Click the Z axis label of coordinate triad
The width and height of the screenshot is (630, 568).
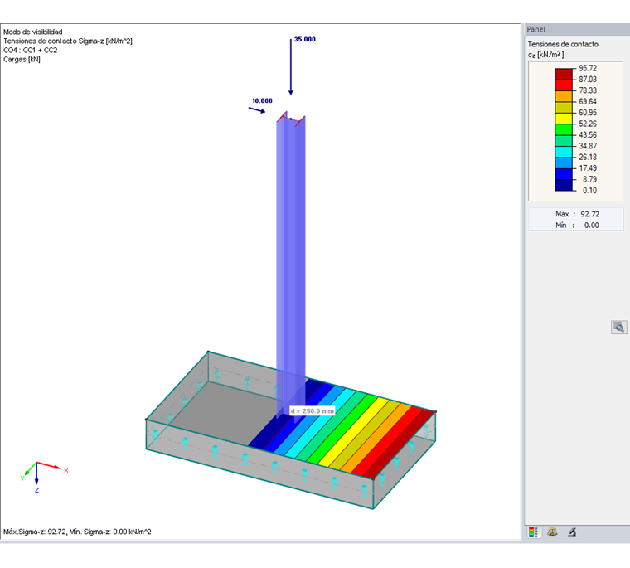click(36, 490)
